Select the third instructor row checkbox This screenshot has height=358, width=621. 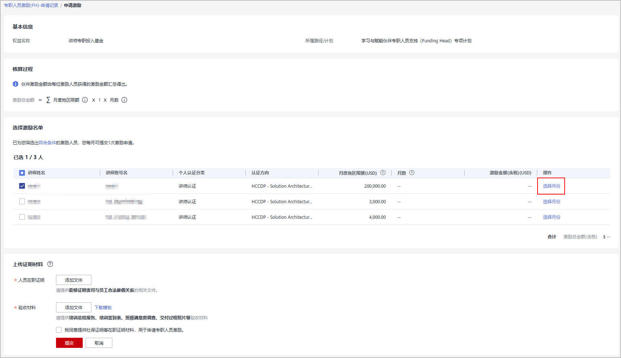(x=22, y=217)
